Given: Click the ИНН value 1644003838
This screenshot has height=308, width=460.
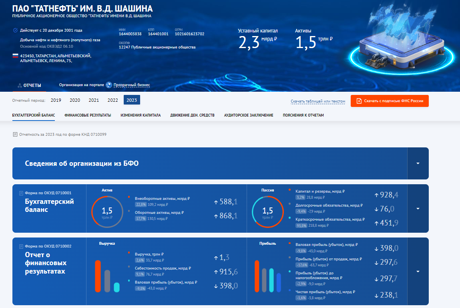Looking at the screenshot, I should tap(130, 34).
